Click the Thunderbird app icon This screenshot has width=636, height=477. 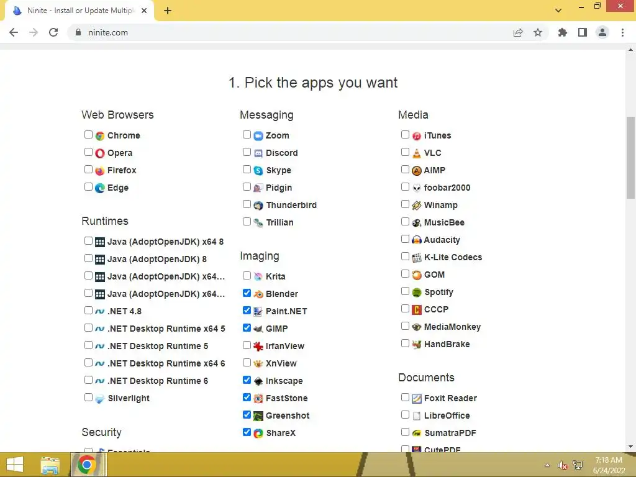point(258,206)
